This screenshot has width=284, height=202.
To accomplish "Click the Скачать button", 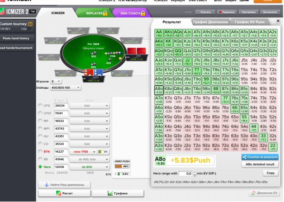I will point(205,12).
